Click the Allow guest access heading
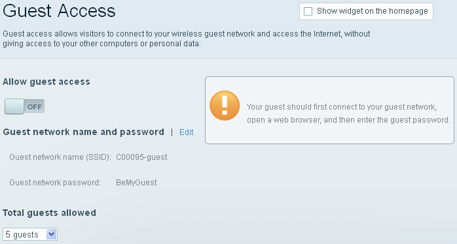 [46, 82]
